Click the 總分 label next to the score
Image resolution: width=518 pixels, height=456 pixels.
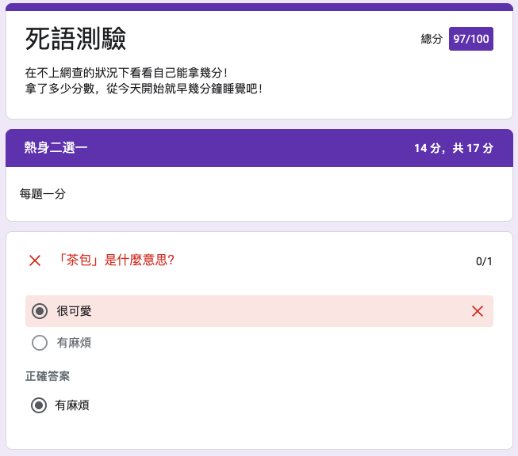(x=432, y=39)
